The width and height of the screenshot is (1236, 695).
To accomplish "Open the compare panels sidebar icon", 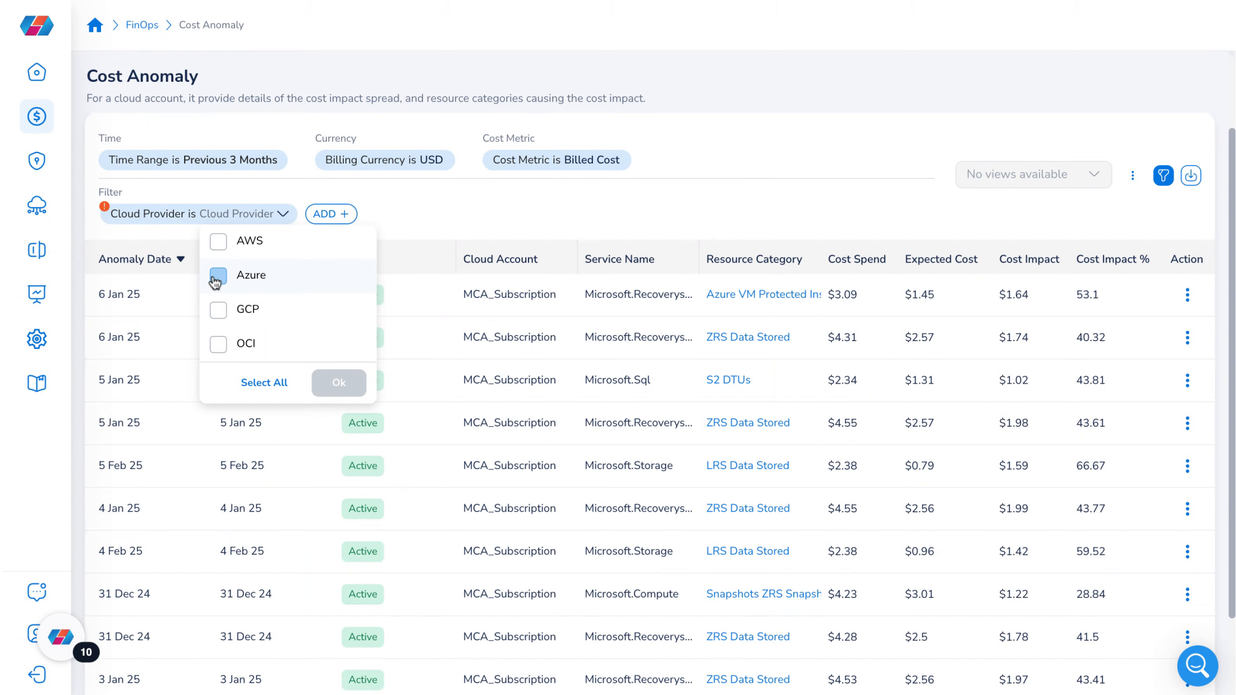I will point(37,250).
